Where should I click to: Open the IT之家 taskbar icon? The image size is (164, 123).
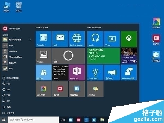coord(78,120)
